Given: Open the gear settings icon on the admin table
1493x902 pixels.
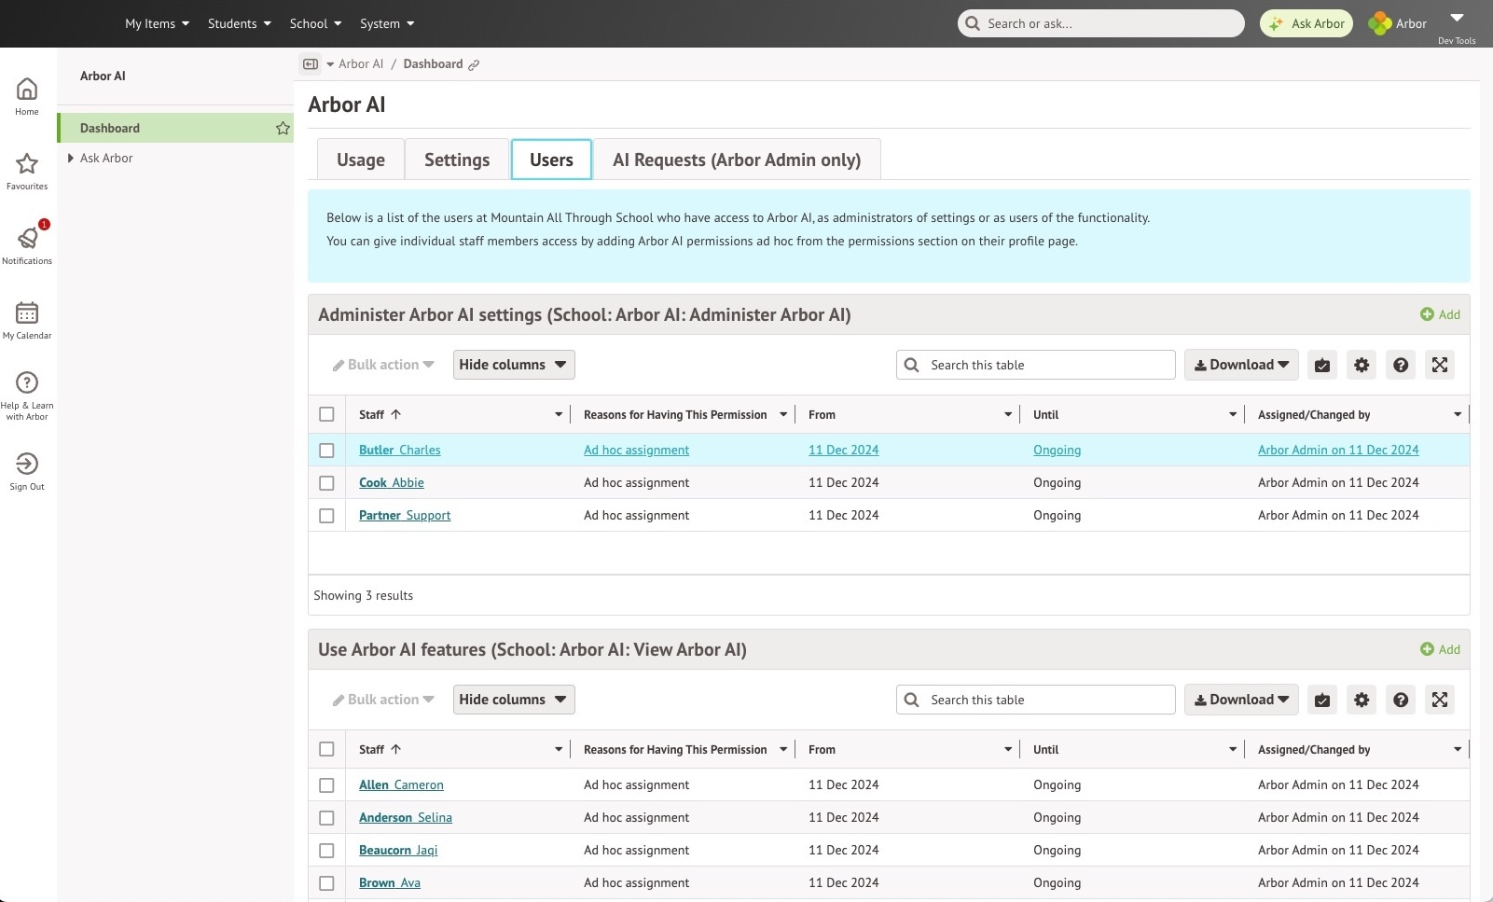Looking at the screenshot, I should [x=1361, y=365].
